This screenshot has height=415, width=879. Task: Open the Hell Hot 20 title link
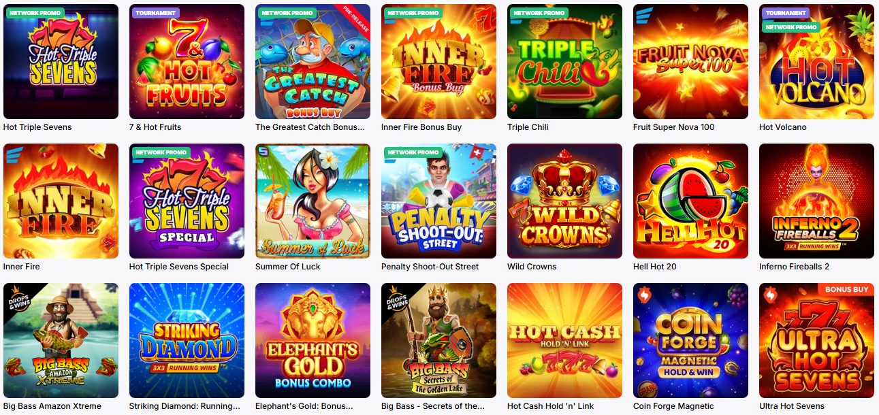click(x=655, y=267)
